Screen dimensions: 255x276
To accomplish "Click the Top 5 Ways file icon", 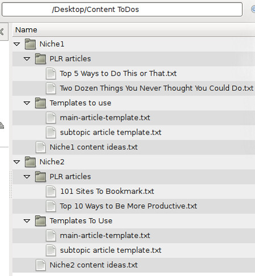I will coord(51,74).
